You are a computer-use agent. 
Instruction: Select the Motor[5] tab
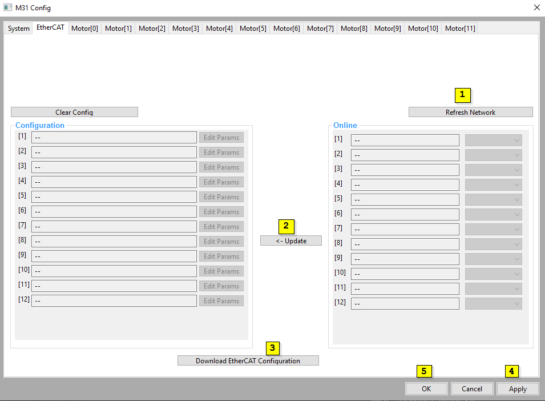[253, 28]
